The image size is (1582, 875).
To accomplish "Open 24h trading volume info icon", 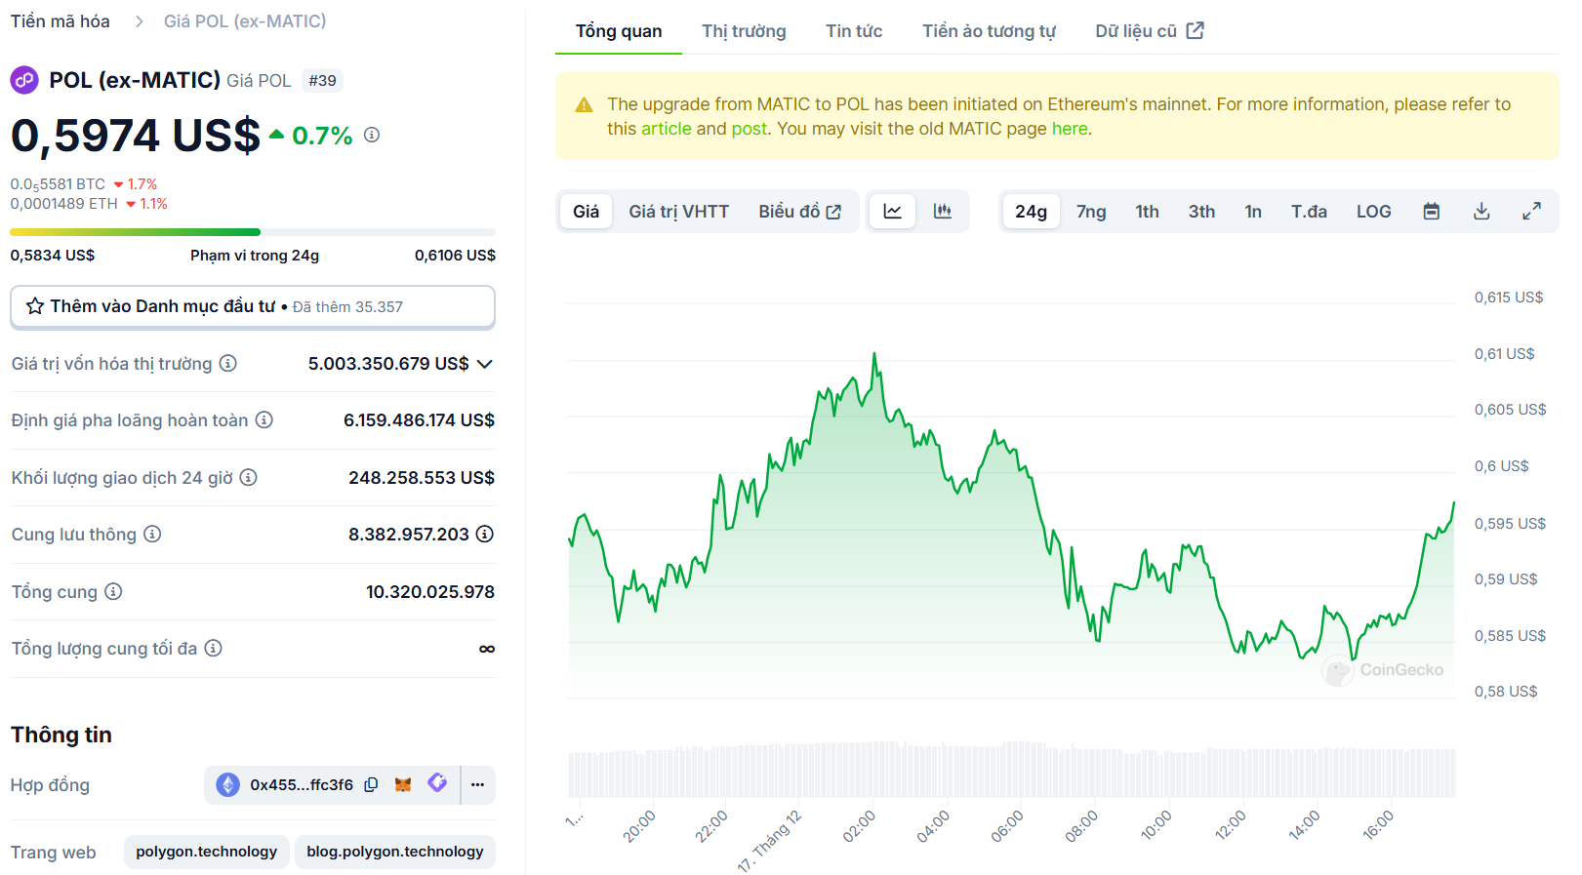I will (249, 477).
